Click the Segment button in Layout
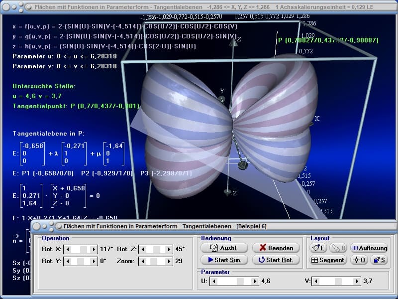The height and width of the screenshot is (299, 398). click(328, 260)
